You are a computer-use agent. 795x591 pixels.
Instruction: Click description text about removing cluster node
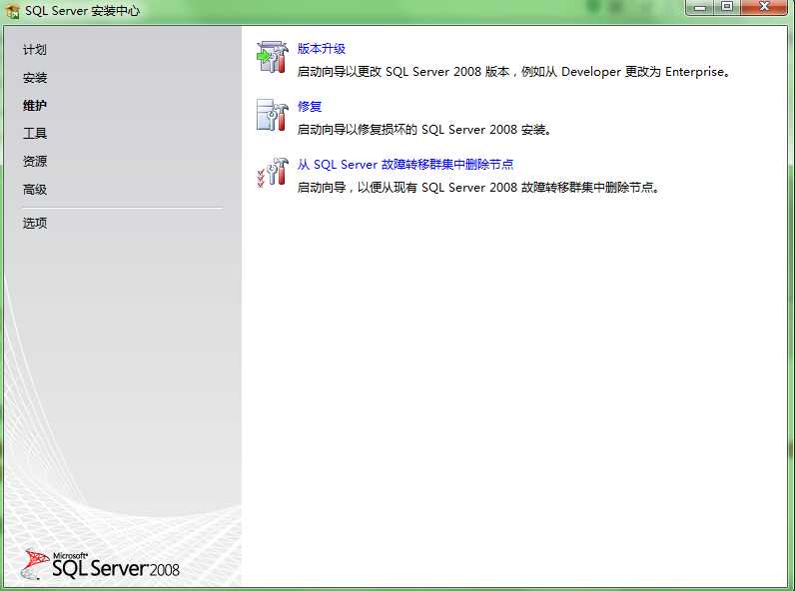pos(478,188)
